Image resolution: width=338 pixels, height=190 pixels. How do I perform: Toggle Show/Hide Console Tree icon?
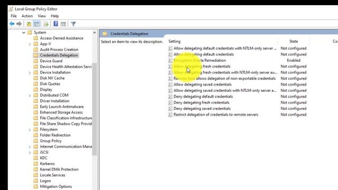pyautogui.click(x=36, y=24)
